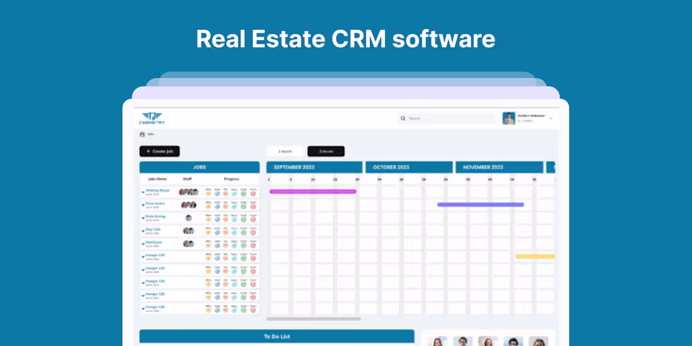The width and height of the screenshot is (692, 346).
Task: Click the yellow Office icon in Duke Energy row
Action: 208,220
